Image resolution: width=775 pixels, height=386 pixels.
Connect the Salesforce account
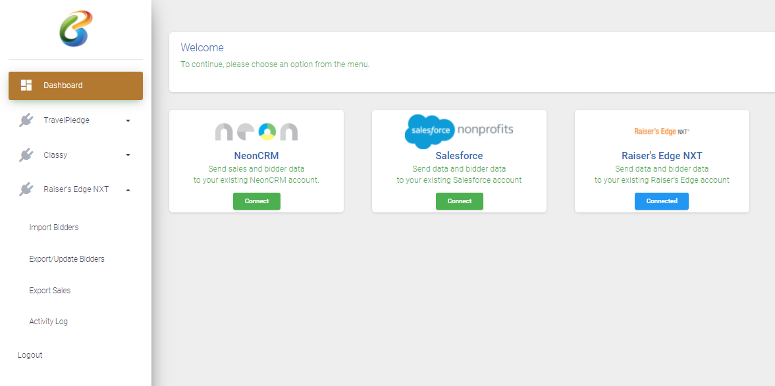click(459, 201)
